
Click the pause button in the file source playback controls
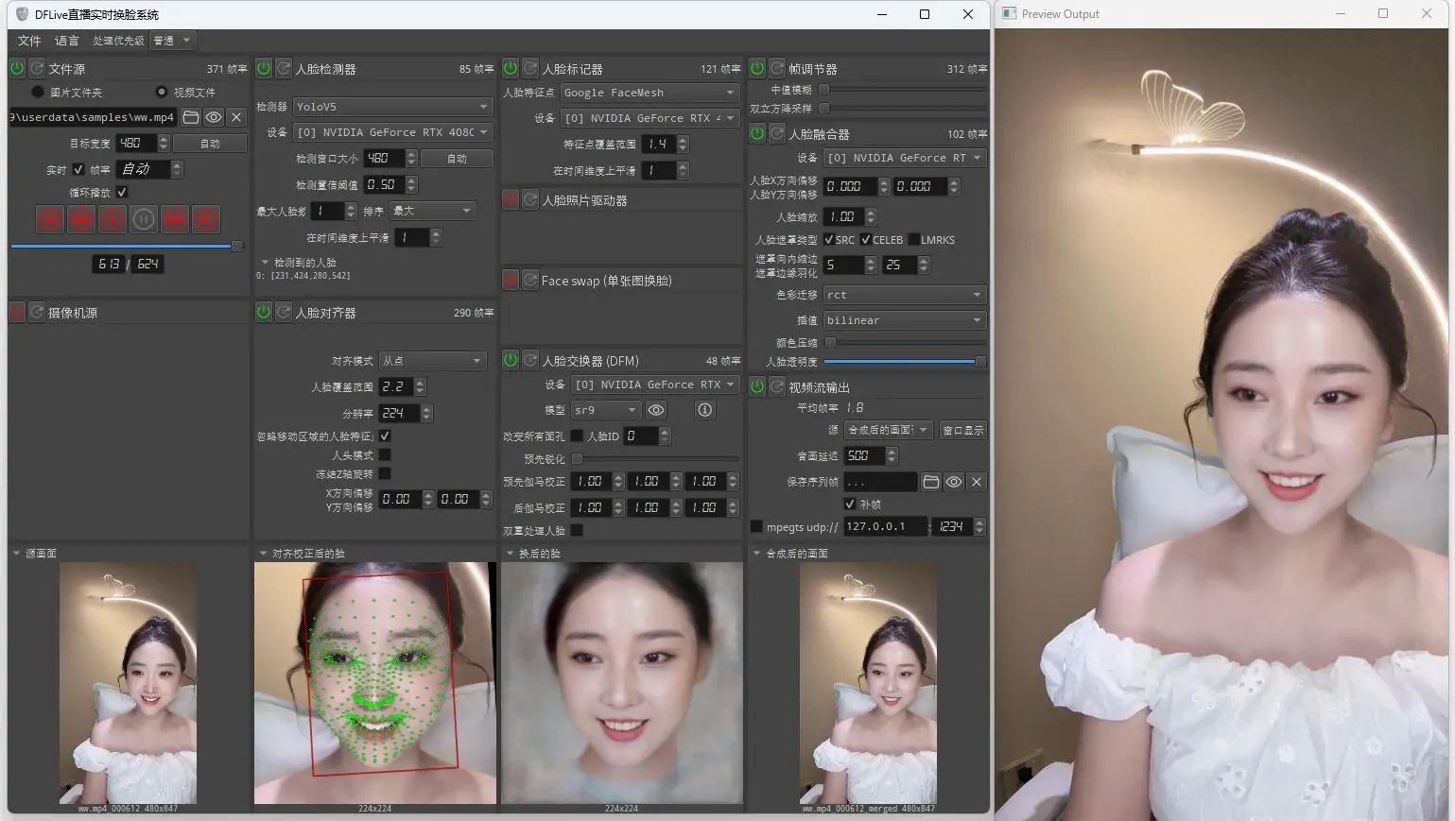144,219
